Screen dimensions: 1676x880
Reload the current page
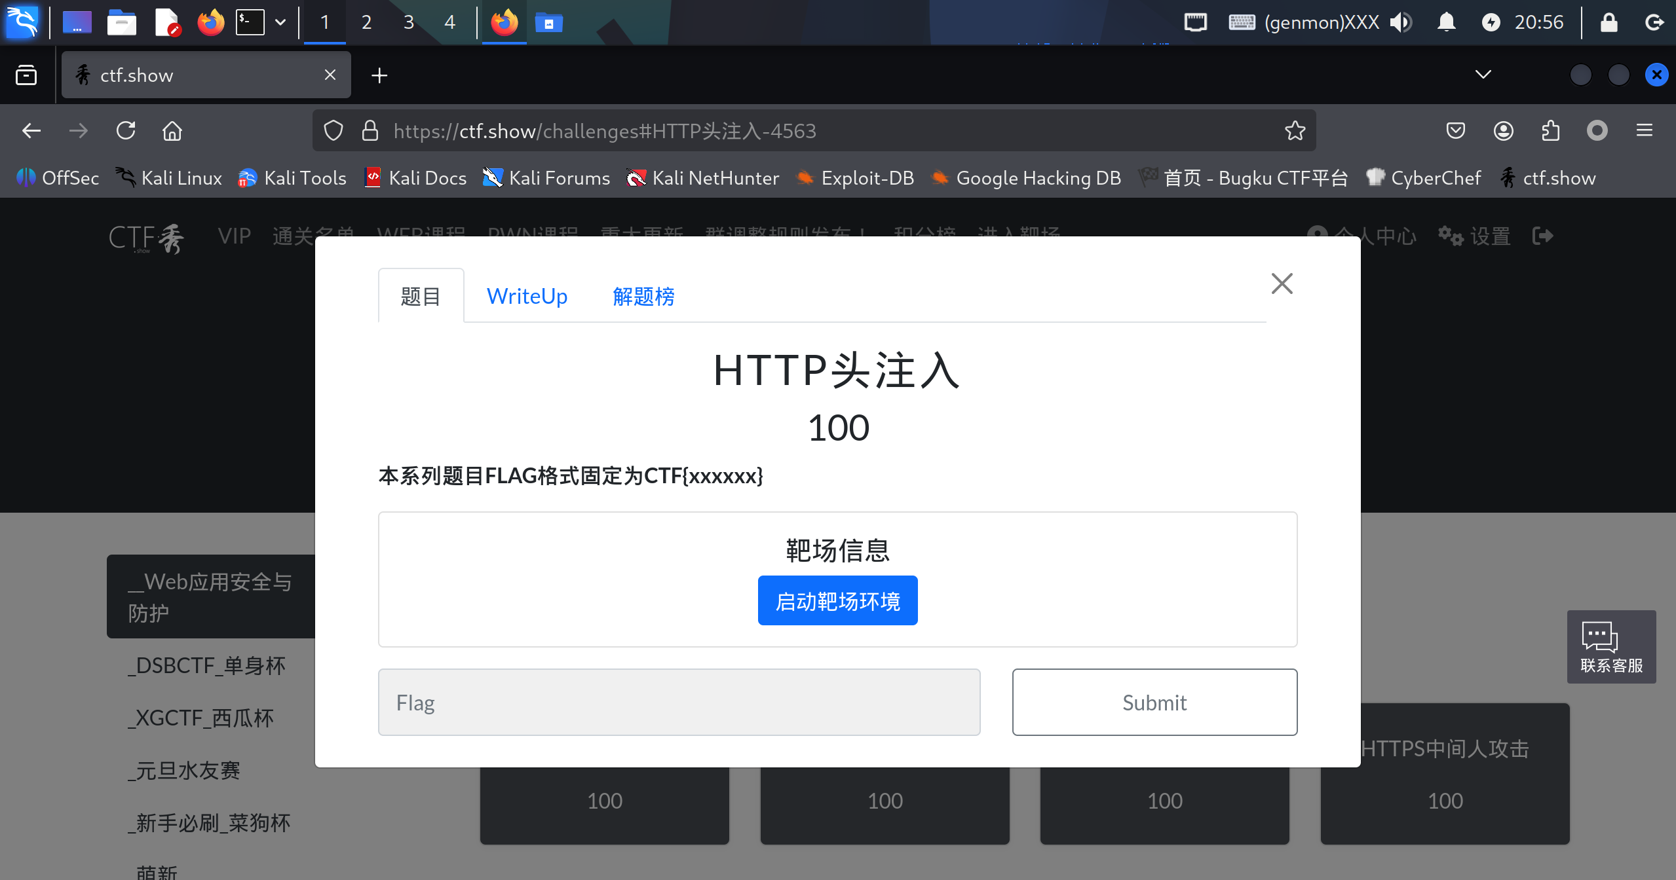coord(126,130)
